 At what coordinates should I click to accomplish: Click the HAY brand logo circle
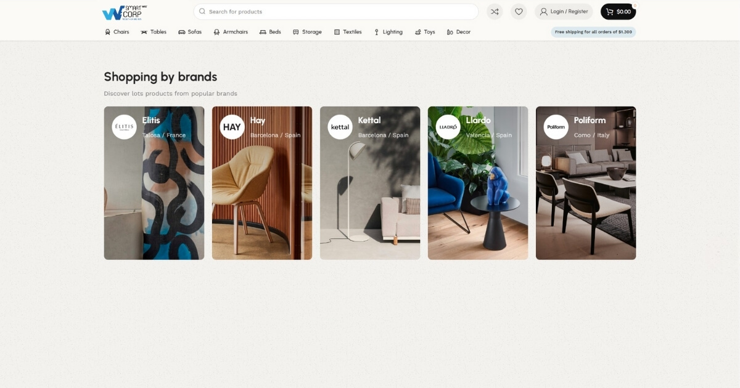tap(232, 127)
